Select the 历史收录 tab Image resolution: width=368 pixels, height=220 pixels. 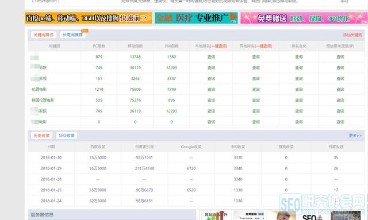(41, 136)
